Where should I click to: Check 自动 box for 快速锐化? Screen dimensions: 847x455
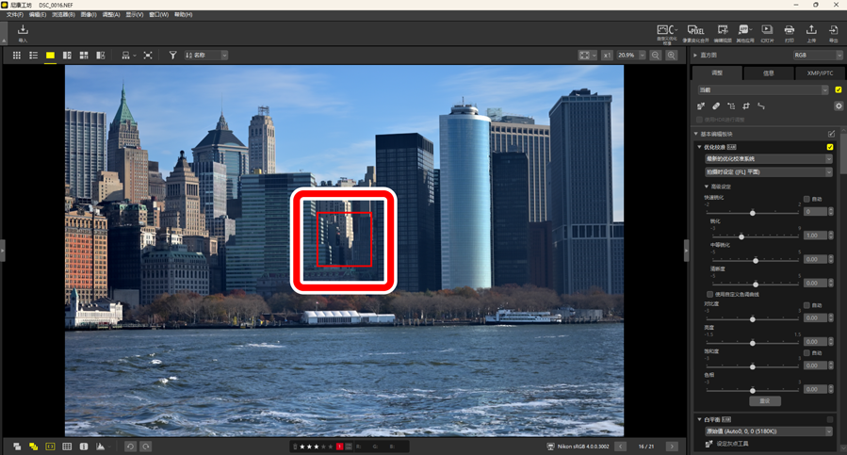pos(807,199)
